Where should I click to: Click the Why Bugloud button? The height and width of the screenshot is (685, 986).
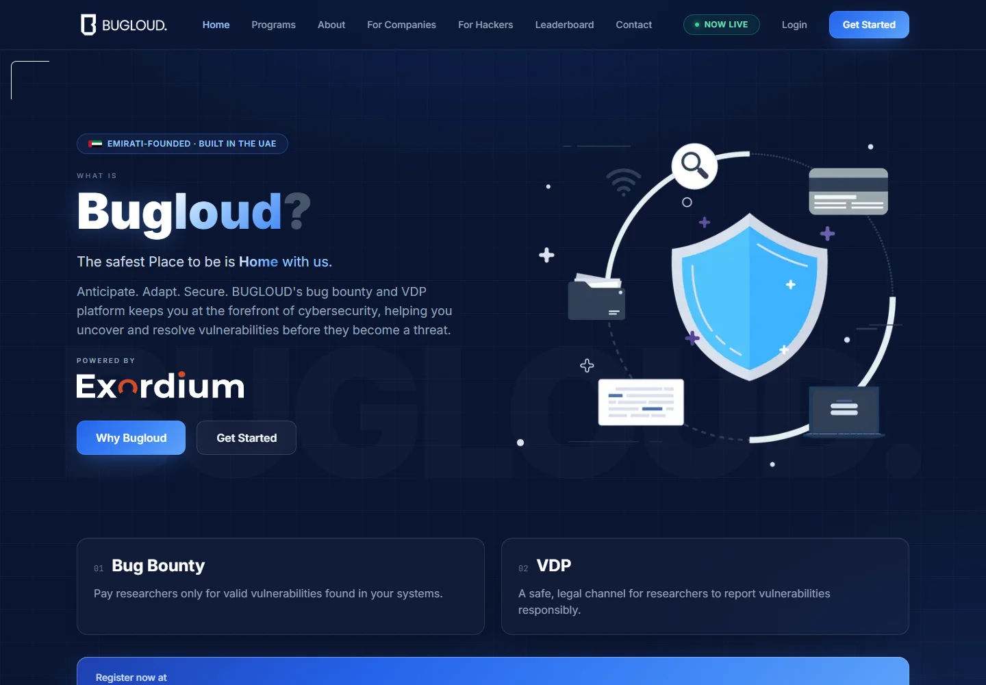tap(131, 438)
